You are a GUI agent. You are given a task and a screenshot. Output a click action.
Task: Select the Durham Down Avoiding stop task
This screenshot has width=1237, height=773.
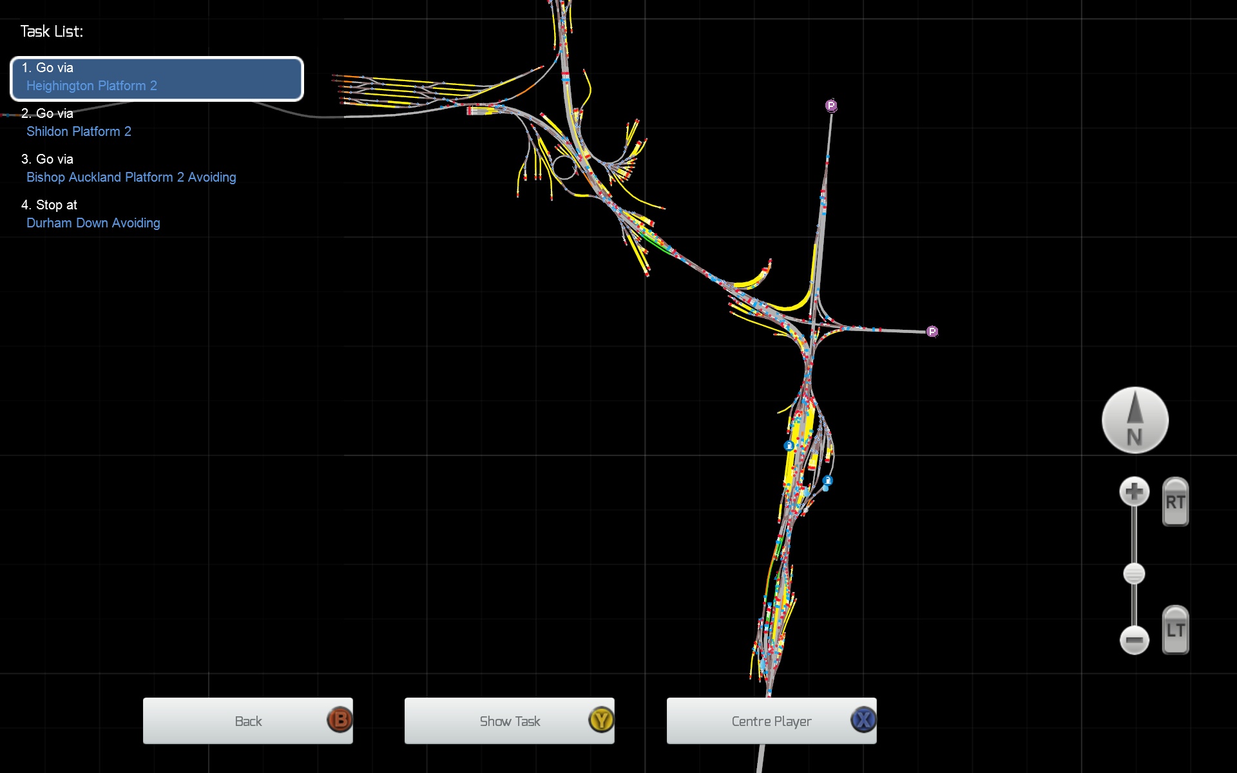pyautogui.click(x=93, y=223)
